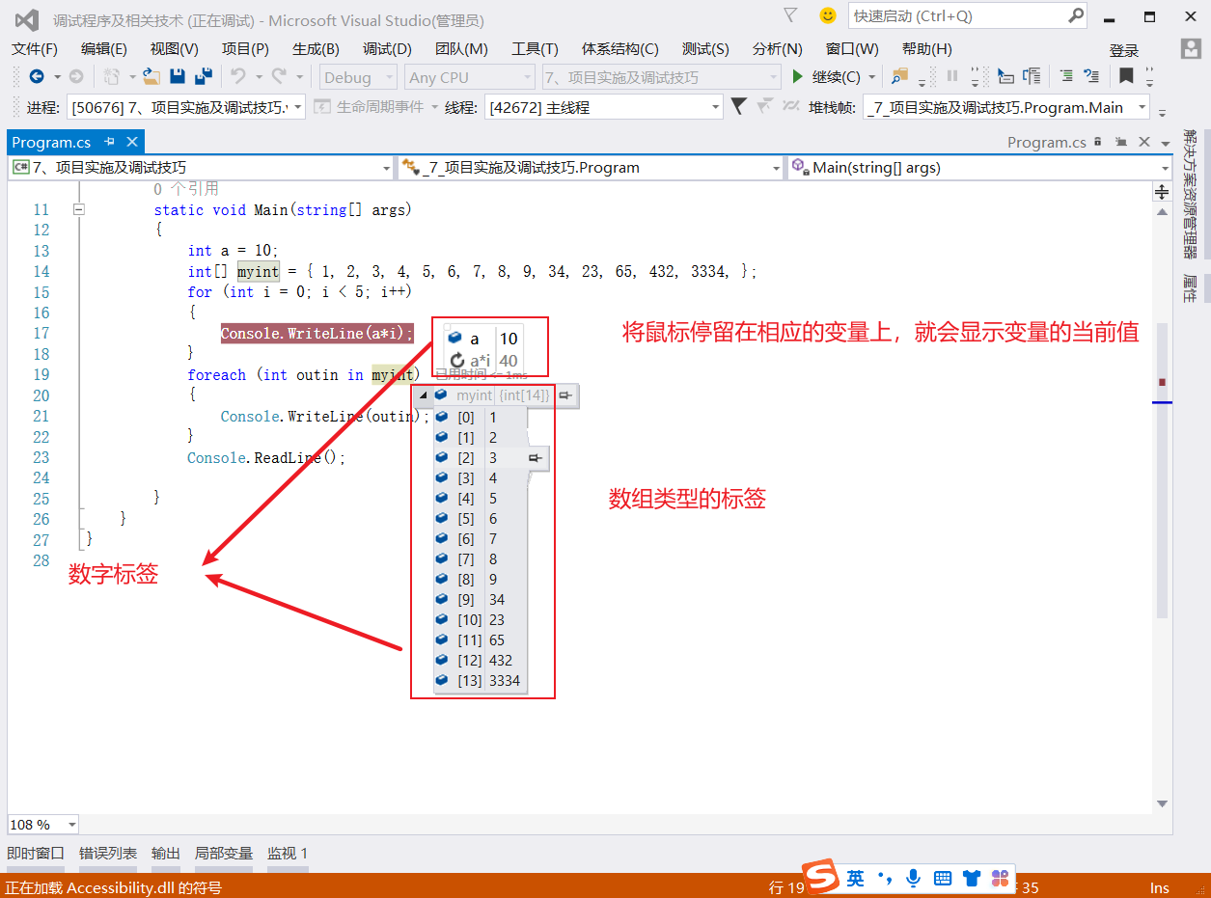Switch to 错误列表 bottom tab
Image resolution: width=1211 pixels, height=898 pixels.
pos(108,854)
